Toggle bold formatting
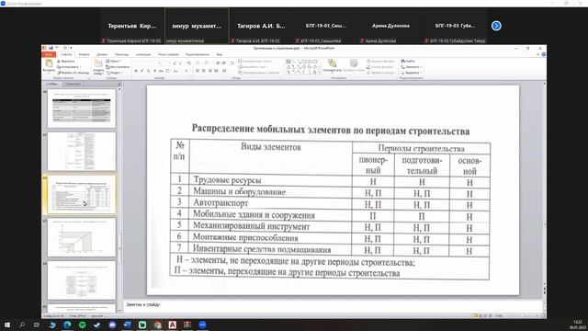Screen dimensions: 588x331 136,71
